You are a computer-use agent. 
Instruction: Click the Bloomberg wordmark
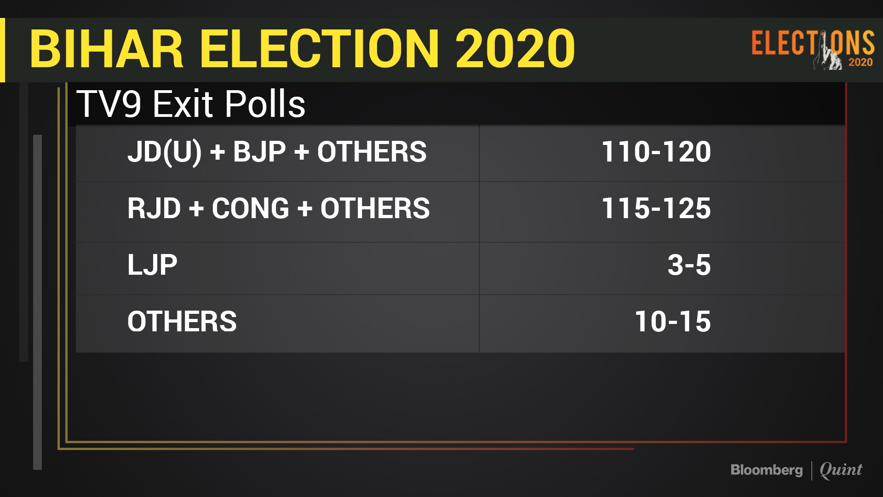(x=767, y=470)
